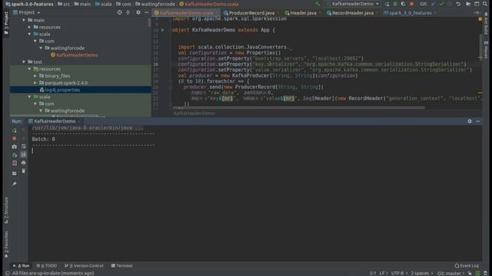Click the KafkaHeaderDemo tab in the Run panel
The height and width of the screenshot is (276, 492).
point(54,121)
